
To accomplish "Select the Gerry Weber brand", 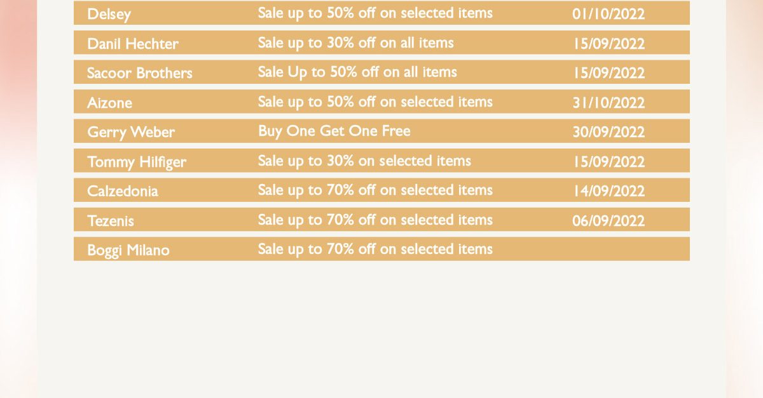I will click(131, 132).
